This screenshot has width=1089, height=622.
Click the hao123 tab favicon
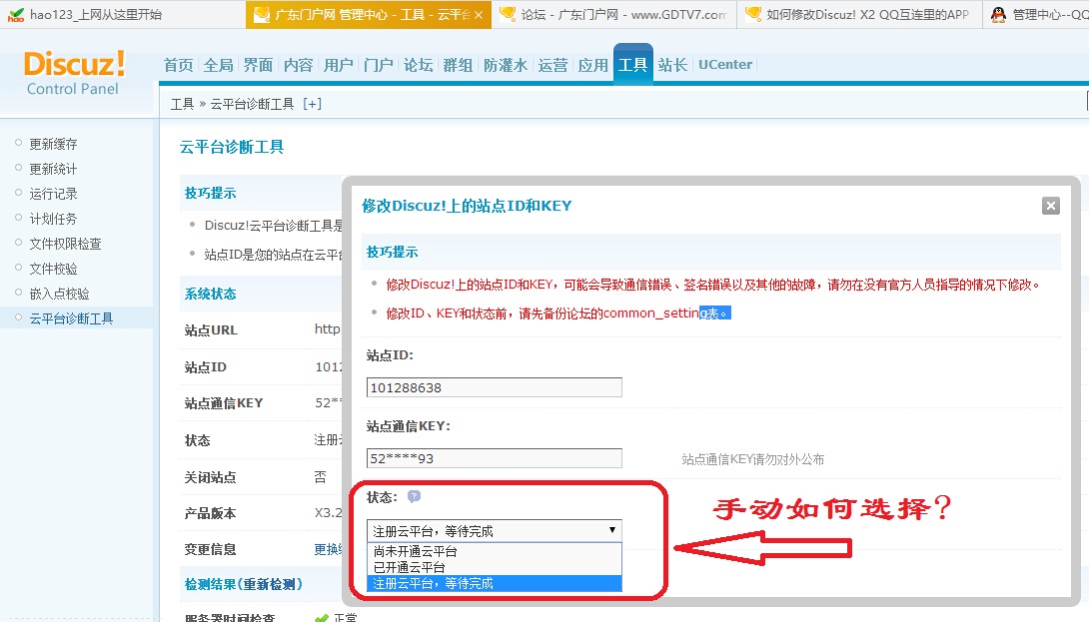pyautogui.click(x=15, y=15)
